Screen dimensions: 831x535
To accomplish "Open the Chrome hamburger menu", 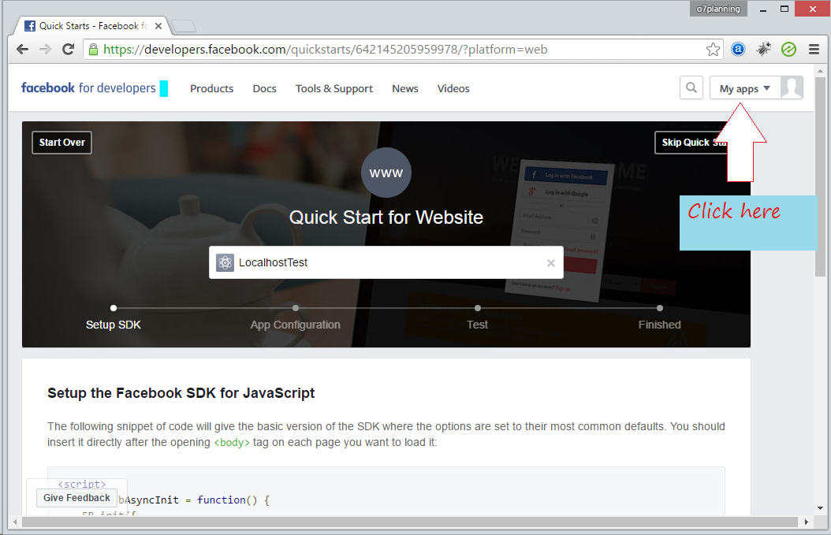I will point(814,50).
